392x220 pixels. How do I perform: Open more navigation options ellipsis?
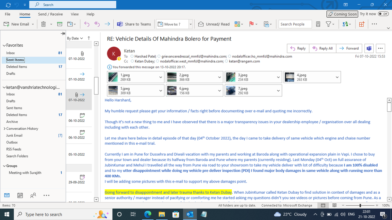coord(46,196)
